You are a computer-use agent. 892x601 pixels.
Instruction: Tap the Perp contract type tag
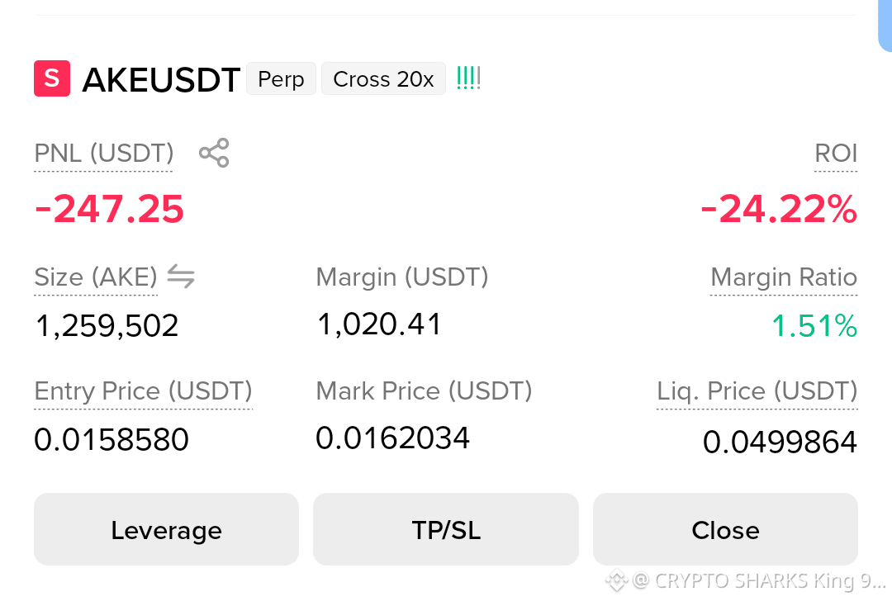click(x=281, y=78)
